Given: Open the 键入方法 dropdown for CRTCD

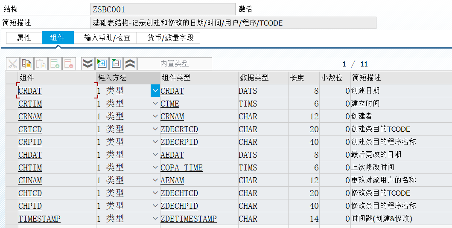Looking at the screenshot, I should 155,129.
